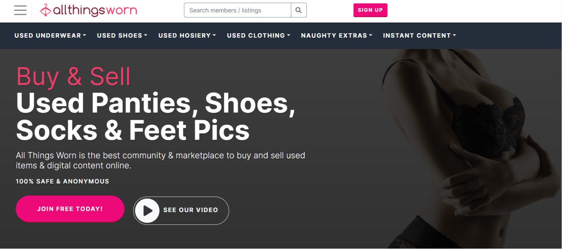Click the All Things Worn description paragraph
562x250 pixels.
[x=160, y=160]
